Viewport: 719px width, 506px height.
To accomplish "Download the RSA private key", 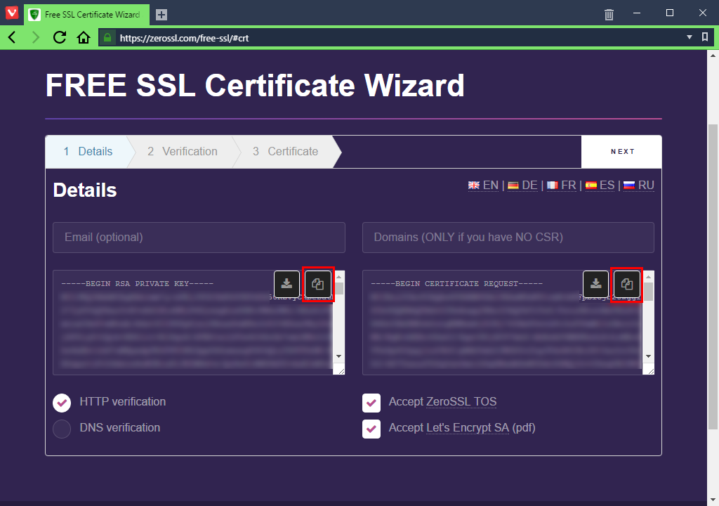I will click(286, 284).
